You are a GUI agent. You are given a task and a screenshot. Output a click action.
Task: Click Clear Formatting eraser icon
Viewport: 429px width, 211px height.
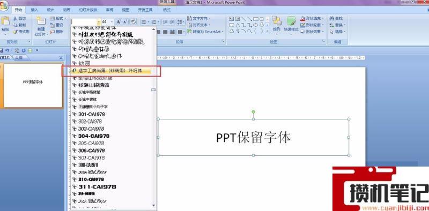point(133,21)
